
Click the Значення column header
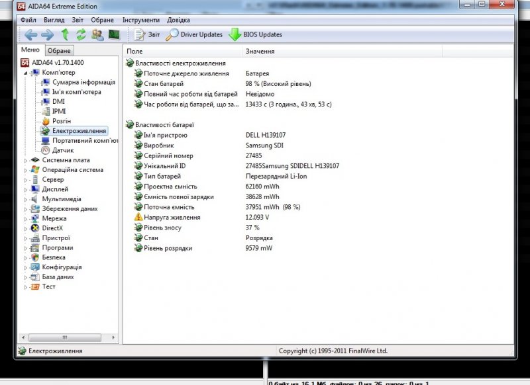(x=260, y=51)
